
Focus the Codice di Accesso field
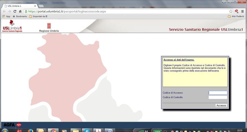218,93
